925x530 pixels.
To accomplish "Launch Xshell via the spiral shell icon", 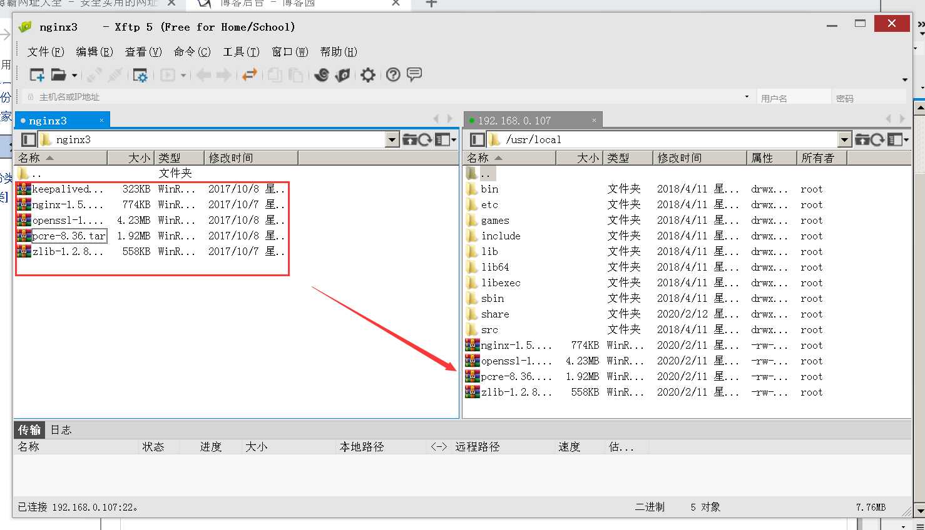I will (322, 75).
